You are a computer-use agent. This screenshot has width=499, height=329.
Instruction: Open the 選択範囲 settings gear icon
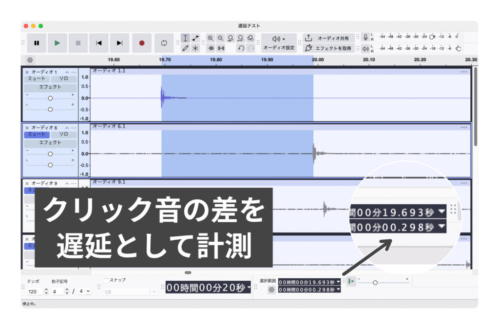click(x=272, y=290)
